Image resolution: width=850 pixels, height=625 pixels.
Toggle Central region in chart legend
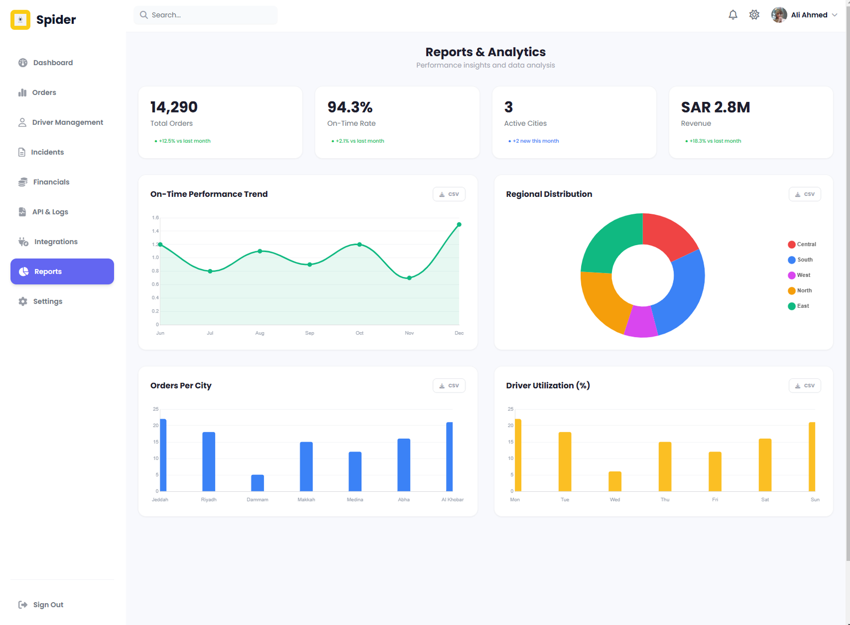tap(802, 245)
